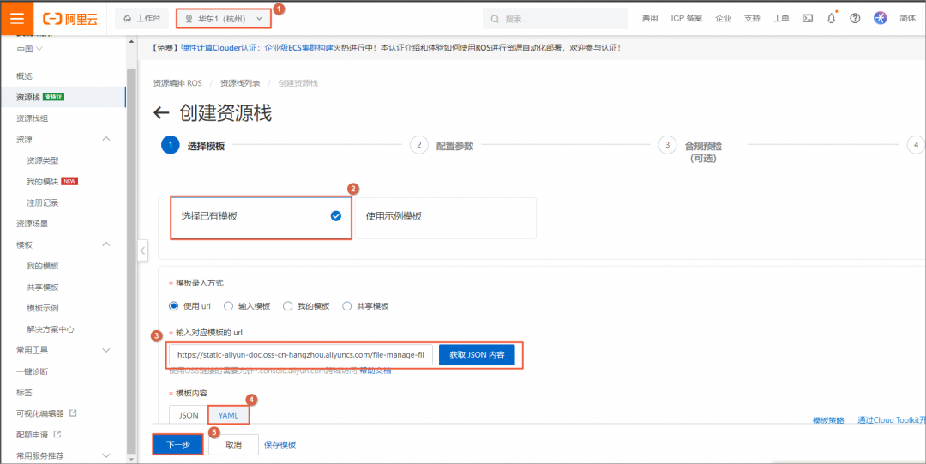Open the user avatar menu

(881, 18)
